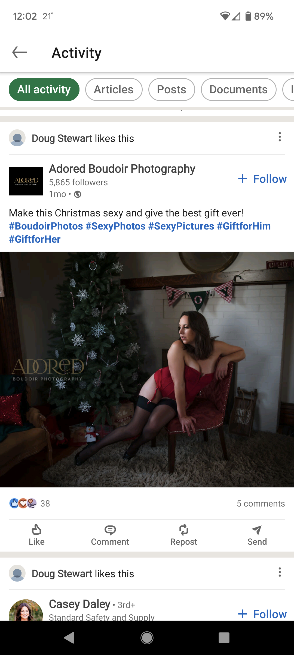Tap the back arrow beside Activity
This screenshot has height=655, width=294.
(x=20, y=52)
